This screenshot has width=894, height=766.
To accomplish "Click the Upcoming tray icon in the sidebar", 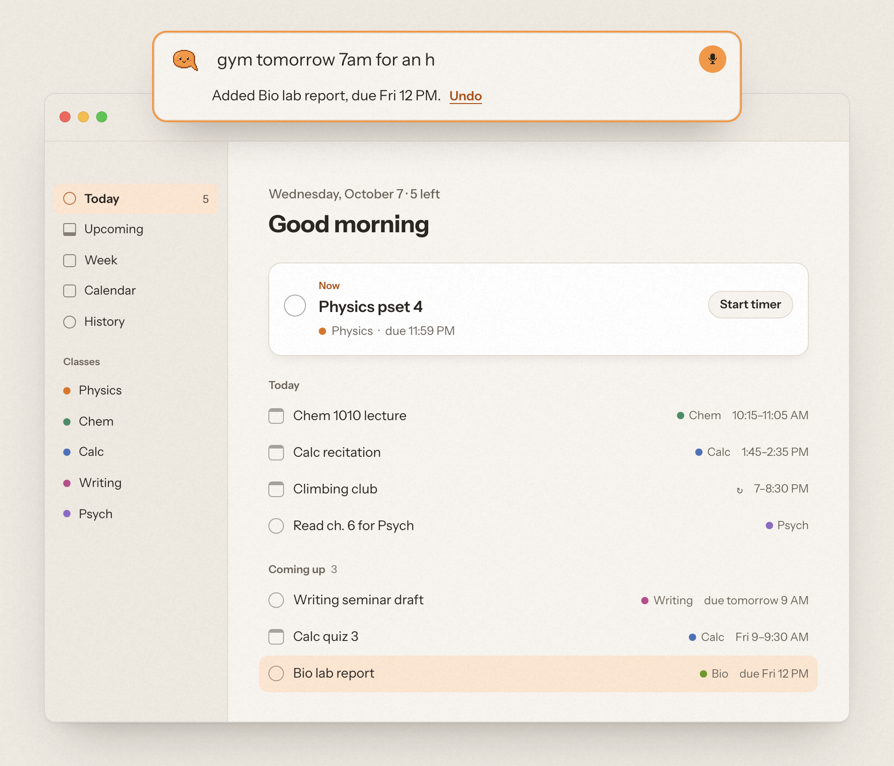I will (70, 229).
